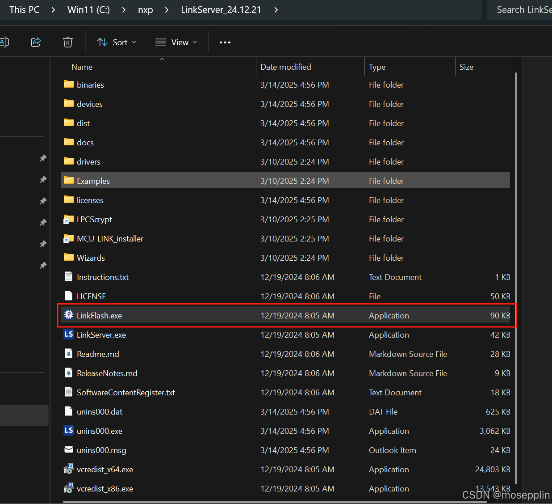Click the vertical scrollbar of file list
Image resolution: width=552 pixels, height=504 pixels.
coord(516,277)
